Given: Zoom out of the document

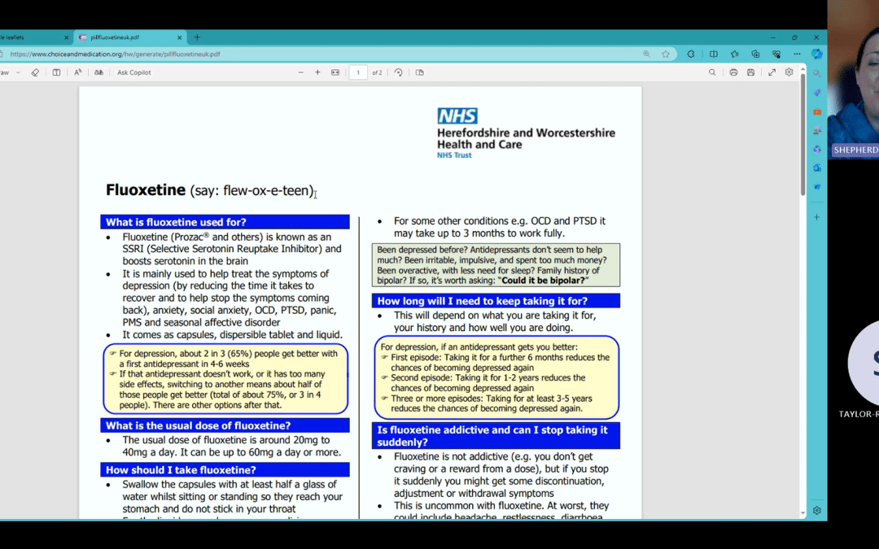Looking at the screenshot, I should tap(301, 72).
